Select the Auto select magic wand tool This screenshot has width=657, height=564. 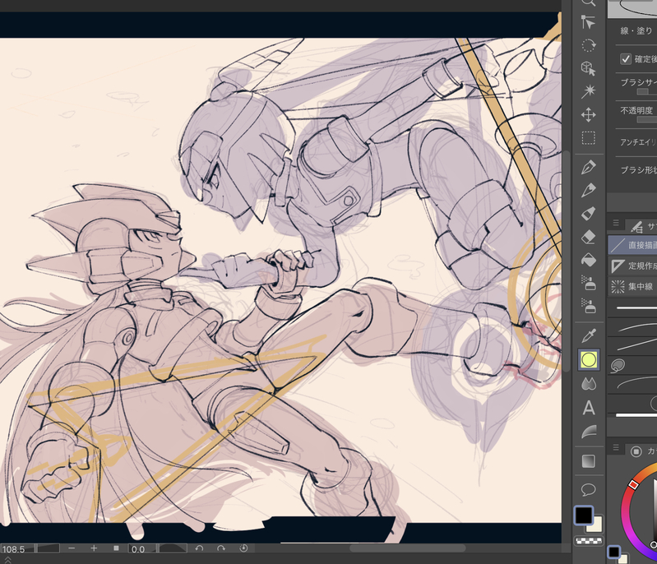(588, 91)
